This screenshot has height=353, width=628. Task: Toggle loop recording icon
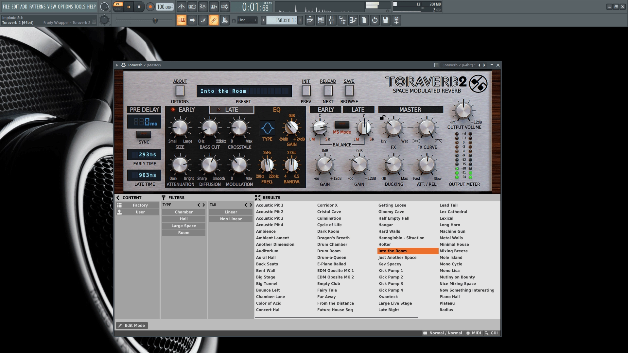pyautogui.click(x=225, y=7)
